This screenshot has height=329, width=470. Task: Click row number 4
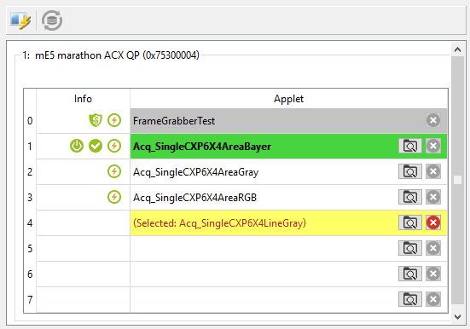click(x=30, y=223)
